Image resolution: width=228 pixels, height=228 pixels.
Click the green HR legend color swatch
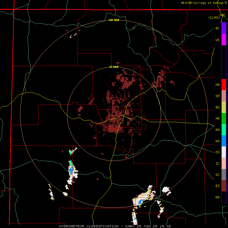pyautogui.click(x=224, y=119)
